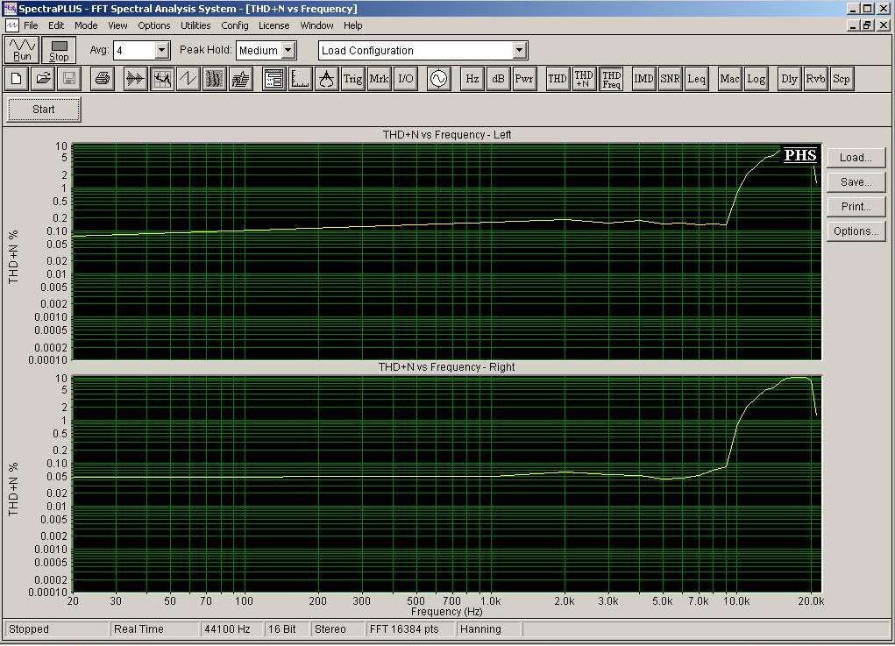Expand the Load Configuration dropdown
Image resolution: width=895 pixels, height=646 pixels.
(519, 51)
